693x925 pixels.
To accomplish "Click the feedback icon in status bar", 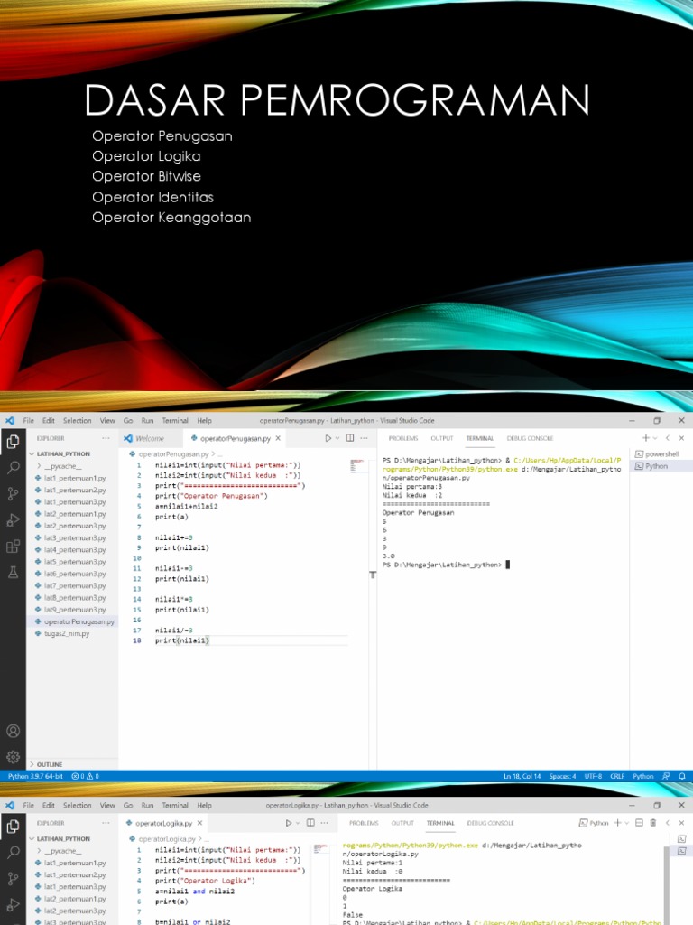I will [x=666, y=776].
